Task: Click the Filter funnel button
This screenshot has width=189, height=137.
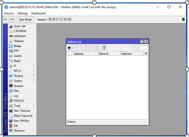Action: (104, 48)
